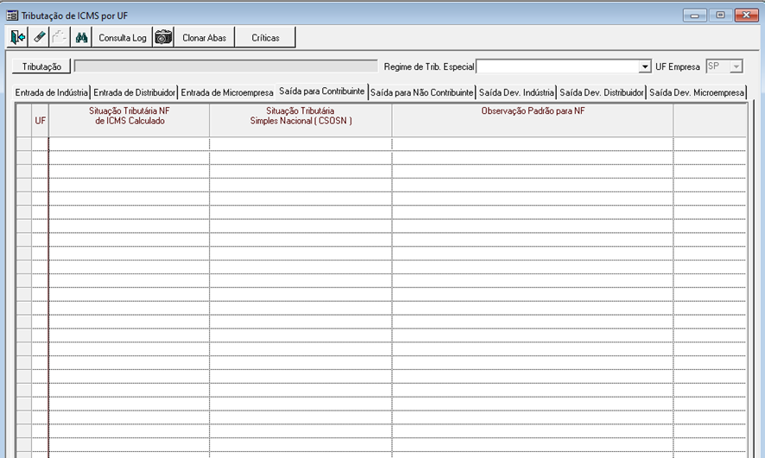
Task: Switch to Entrada de Indústria tab
Action: coord(51,92)
